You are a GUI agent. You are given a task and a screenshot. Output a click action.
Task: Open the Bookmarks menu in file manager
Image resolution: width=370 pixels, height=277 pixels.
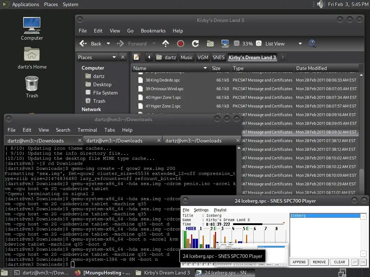[153, 31]
